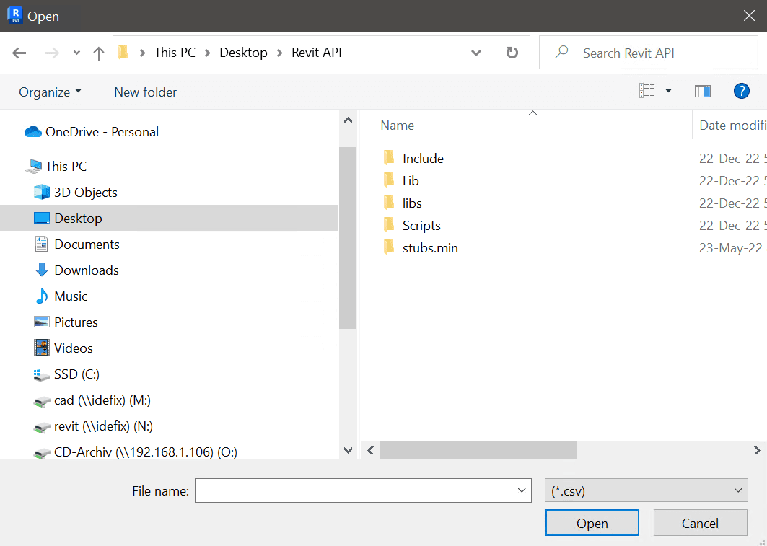This screenshot has width=767, height=546.
Task: Select Desktop in the address path
Action: (x=243, y=53)
